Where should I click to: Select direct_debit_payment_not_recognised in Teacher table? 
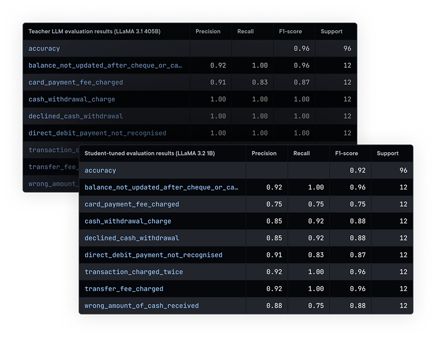tap(190, 133)
